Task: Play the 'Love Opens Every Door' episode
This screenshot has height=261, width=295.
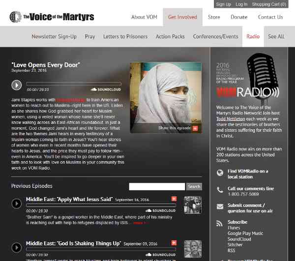Action: tap(17, 85)
